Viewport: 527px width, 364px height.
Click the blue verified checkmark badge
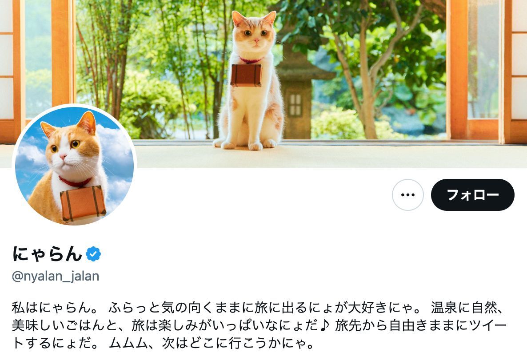click(93, 254)
